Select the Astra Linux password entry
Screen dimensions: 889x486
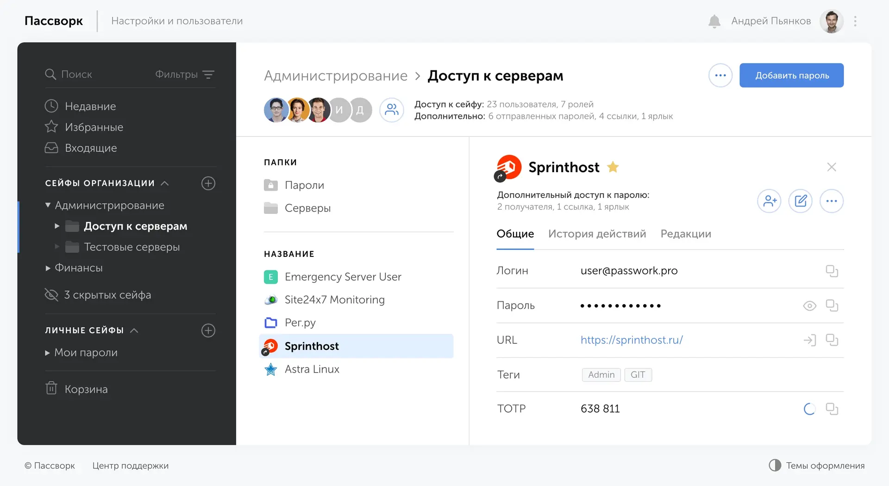tap(312, 369)
